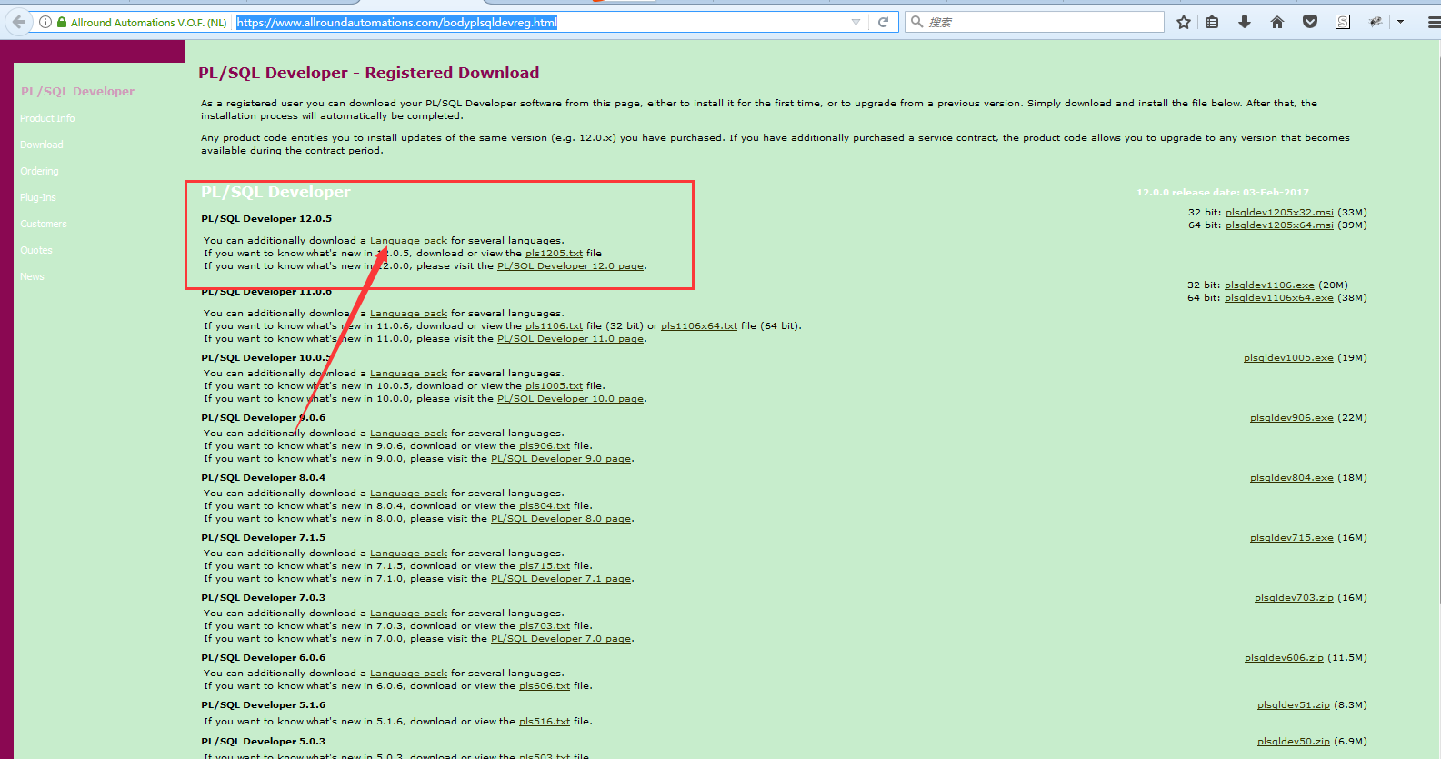This screenshot has width=1441, height=759.
Task: View the pls715.txt file
Action: pos(545,566)
